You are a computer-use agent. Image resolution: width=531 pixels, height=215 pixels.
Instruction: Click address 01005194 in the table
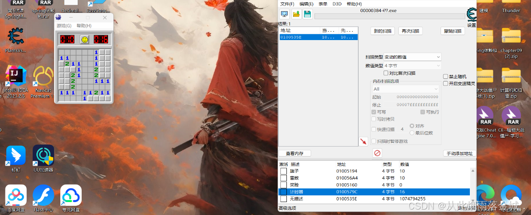click(347, 171)
